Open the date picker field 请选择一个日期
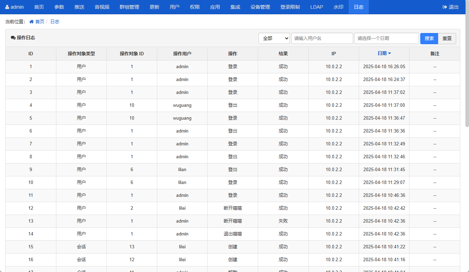The width and height of the screenshot is (469, 272). (386, 38)
